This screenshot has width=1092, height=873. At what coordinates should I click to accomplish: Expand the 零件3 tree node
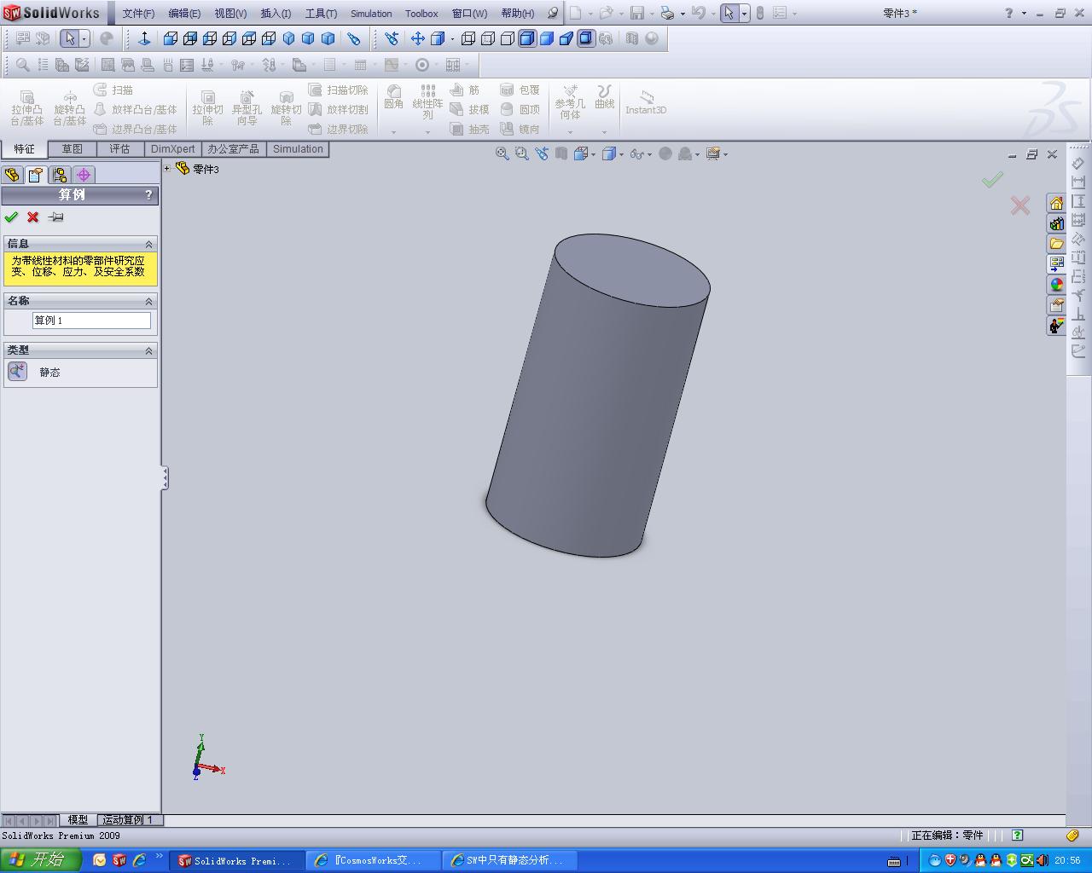tap(167, 169)
